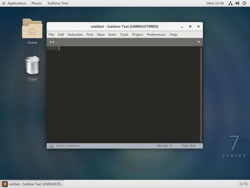This screenshot has height=188, width=250.
Task: Open the Goto menu
Action: point(112,35)
